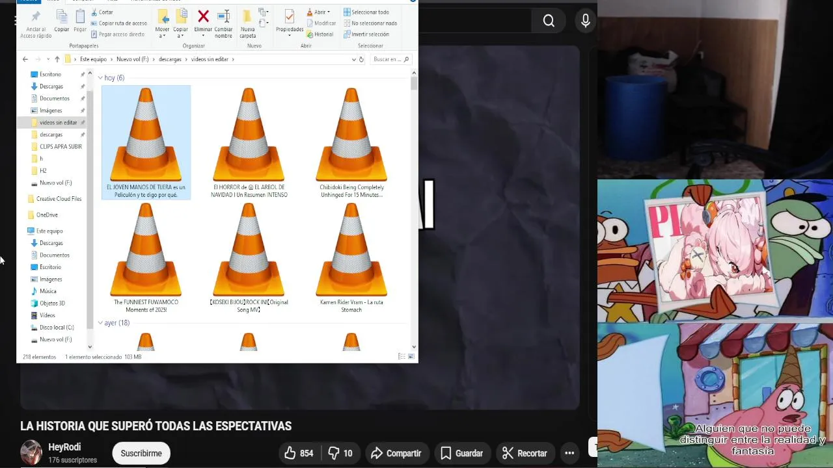Image resolution: width=833 pixels, height=468 pixels.
Task: Click No seleccionar nada
Action: pyautogui.click(x=370, y=23)
